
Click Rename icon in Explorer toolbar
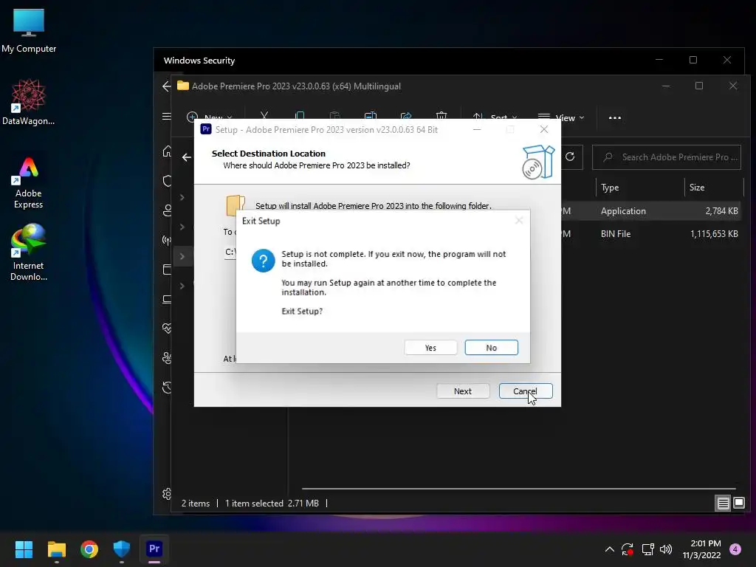coord(371,116)
